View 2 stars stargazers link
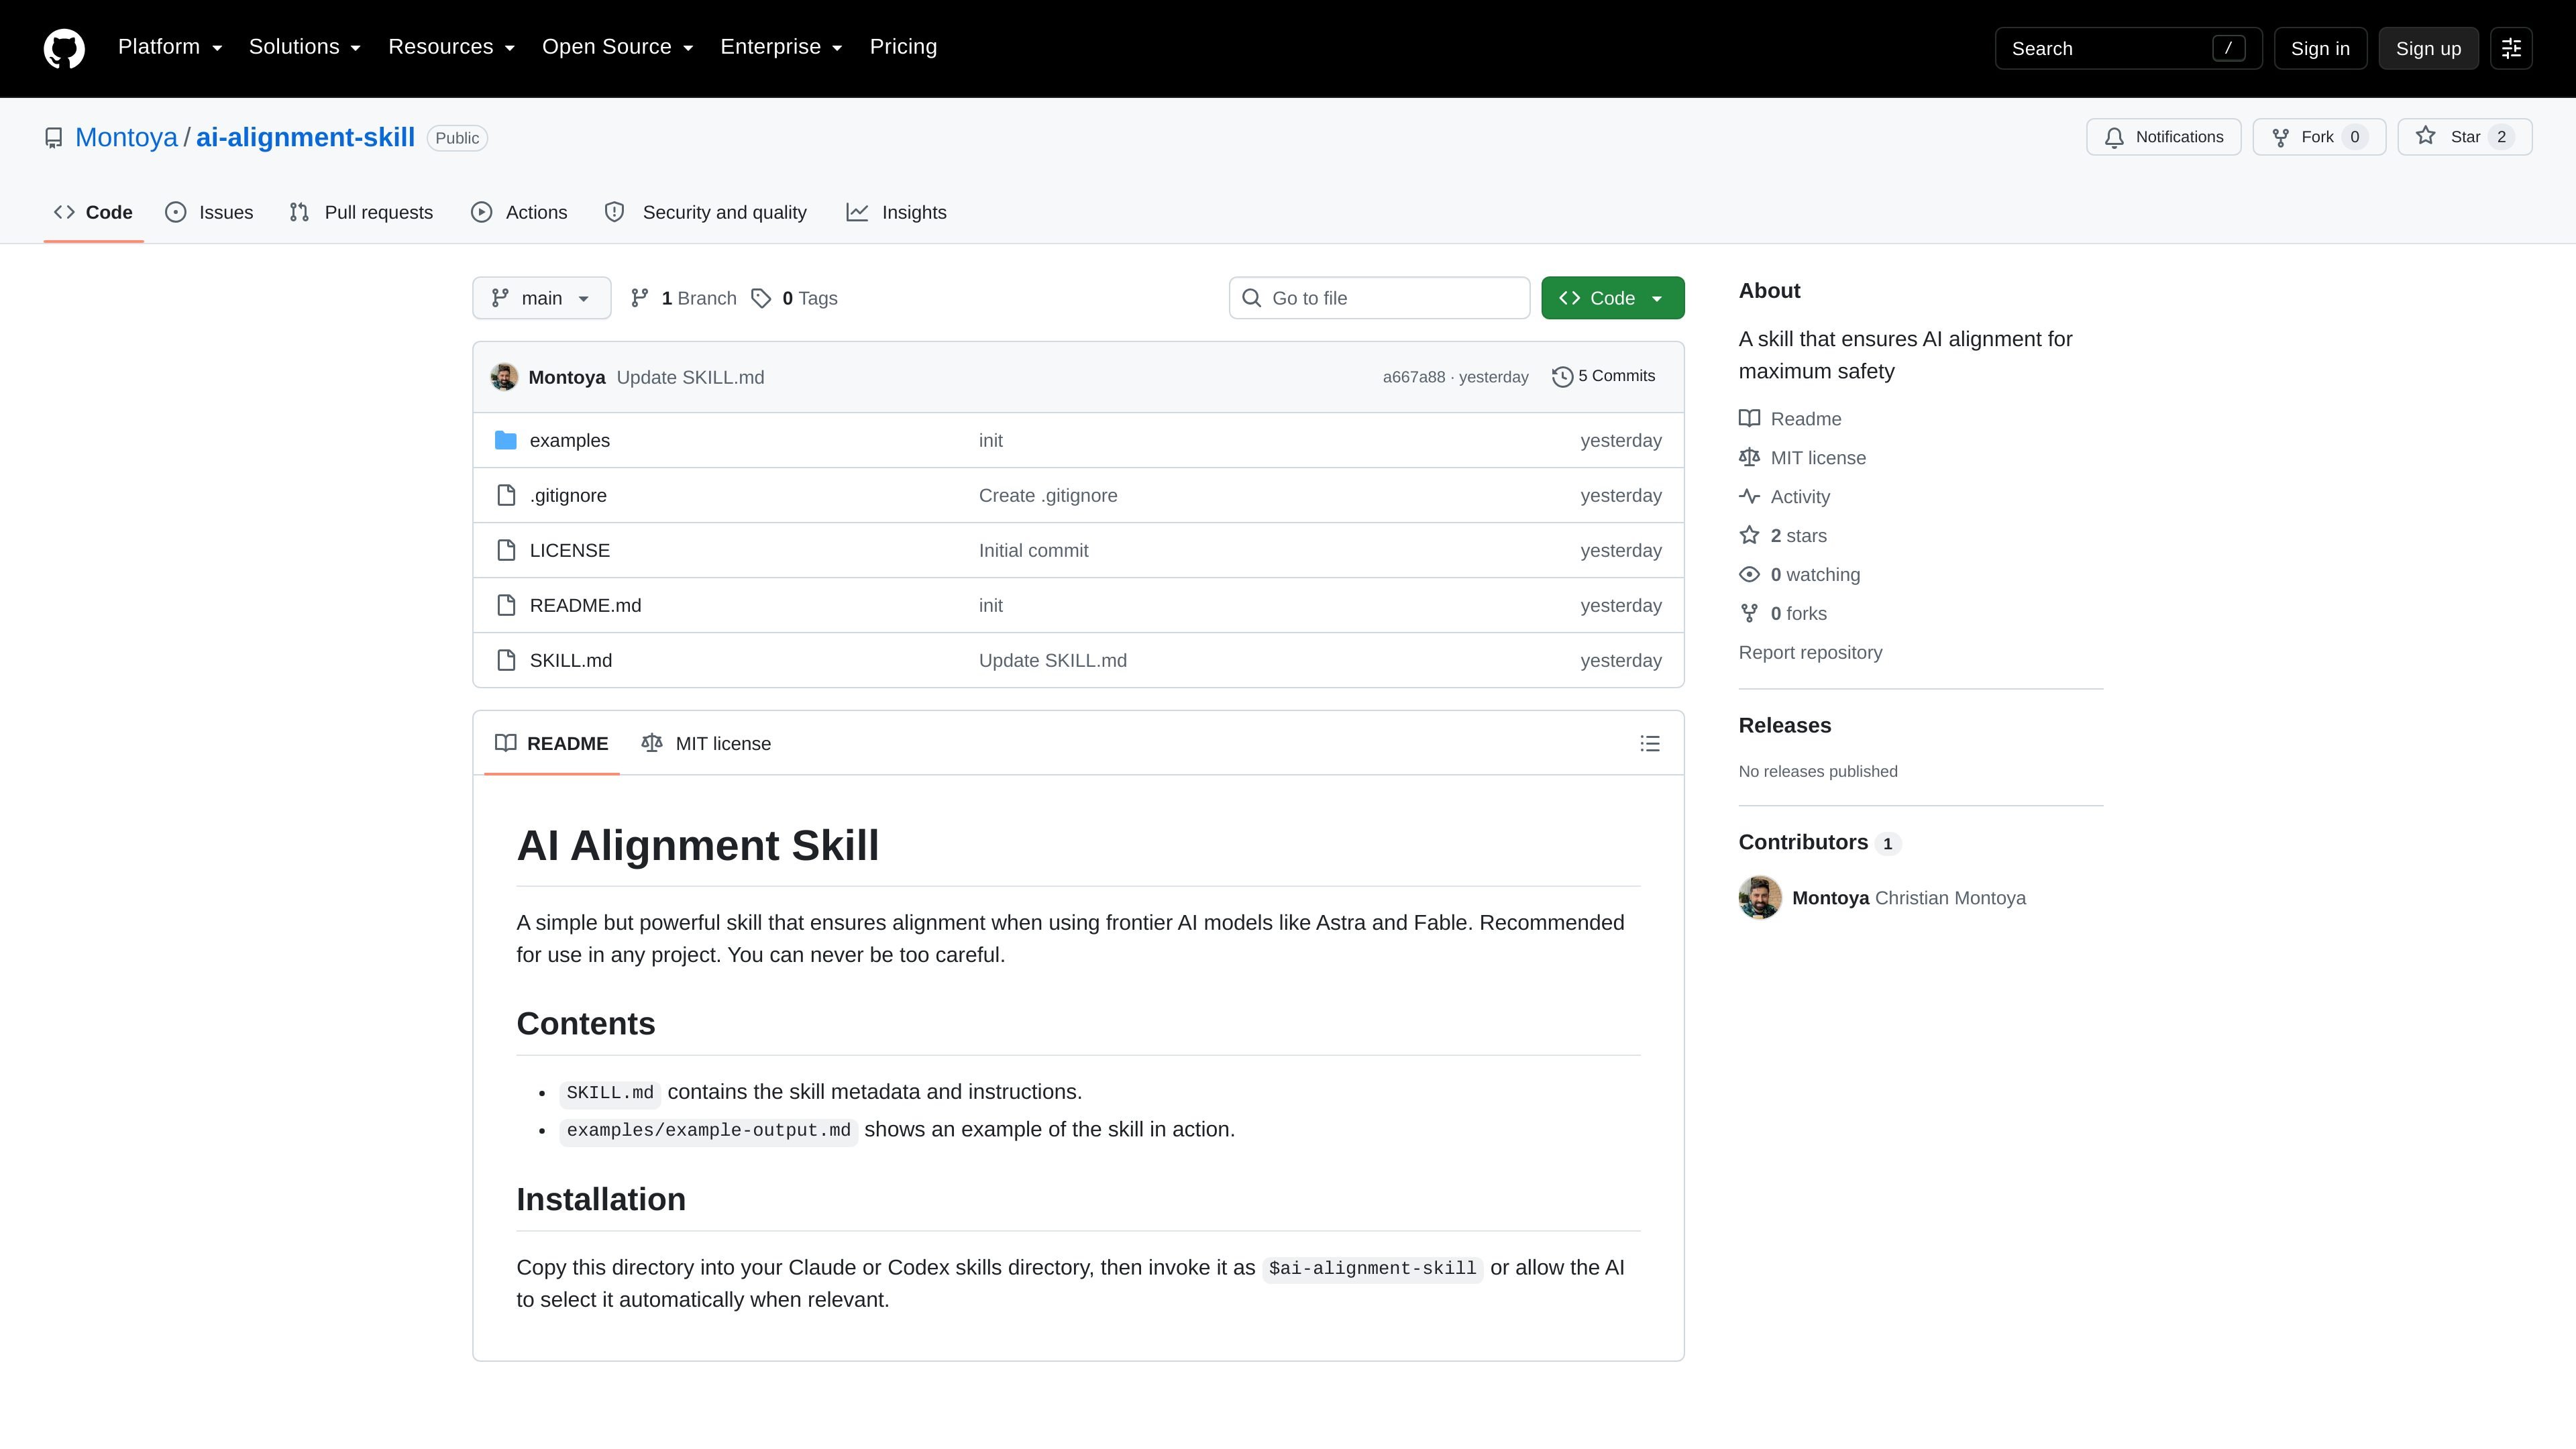The width and height of the screenshot is (2576, 1449). [1783, 536]
